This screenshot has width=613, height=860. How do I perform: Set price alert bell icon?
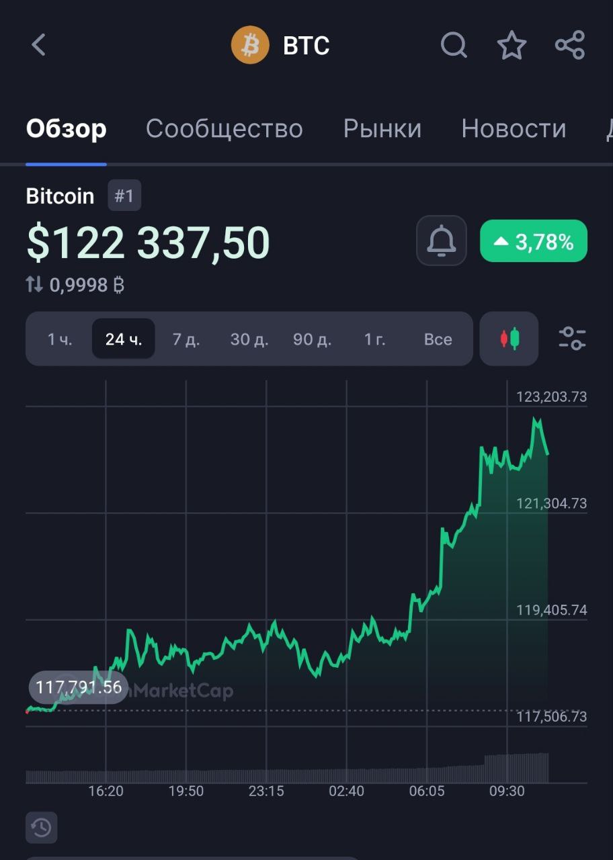pyautogui.click(x=442, y=241)
